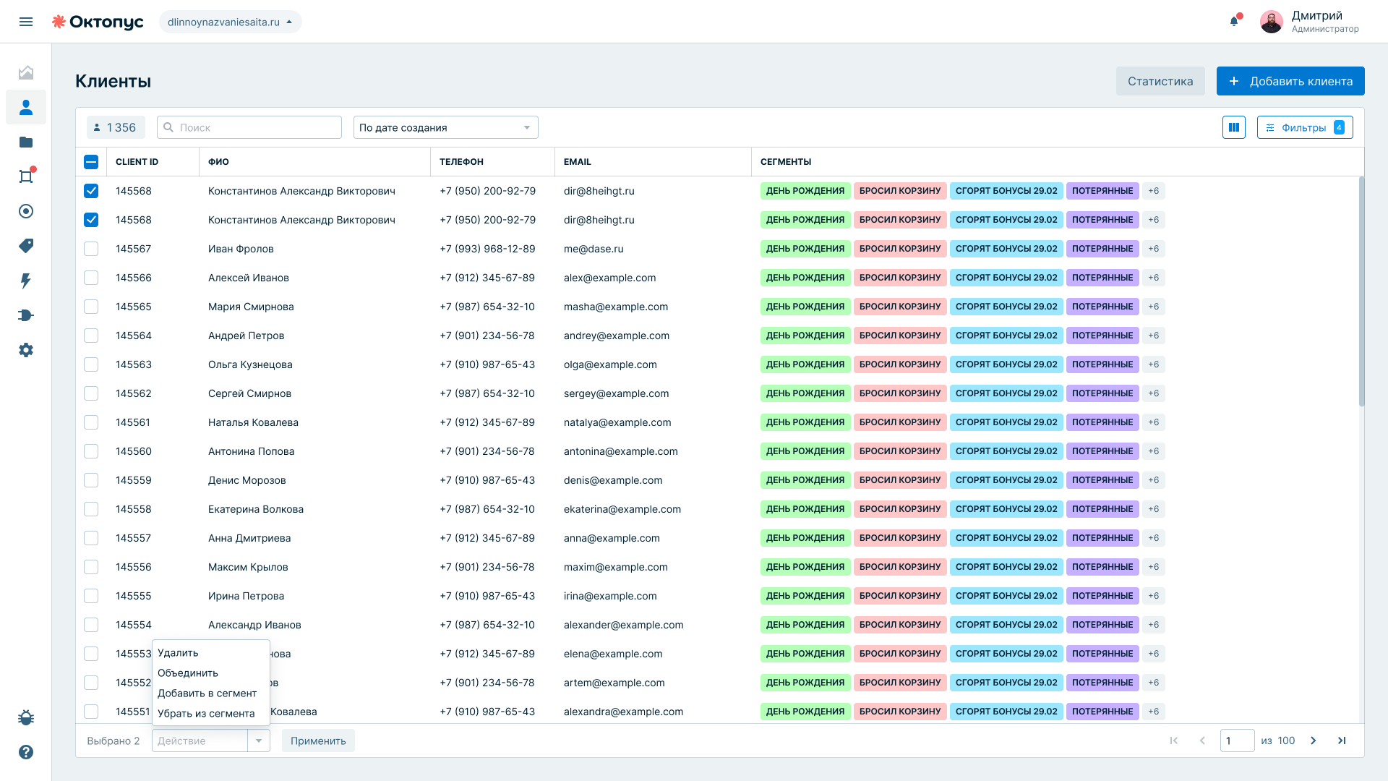
Task: Open the По дате создания sort dropdown
Action: point(446,127)
